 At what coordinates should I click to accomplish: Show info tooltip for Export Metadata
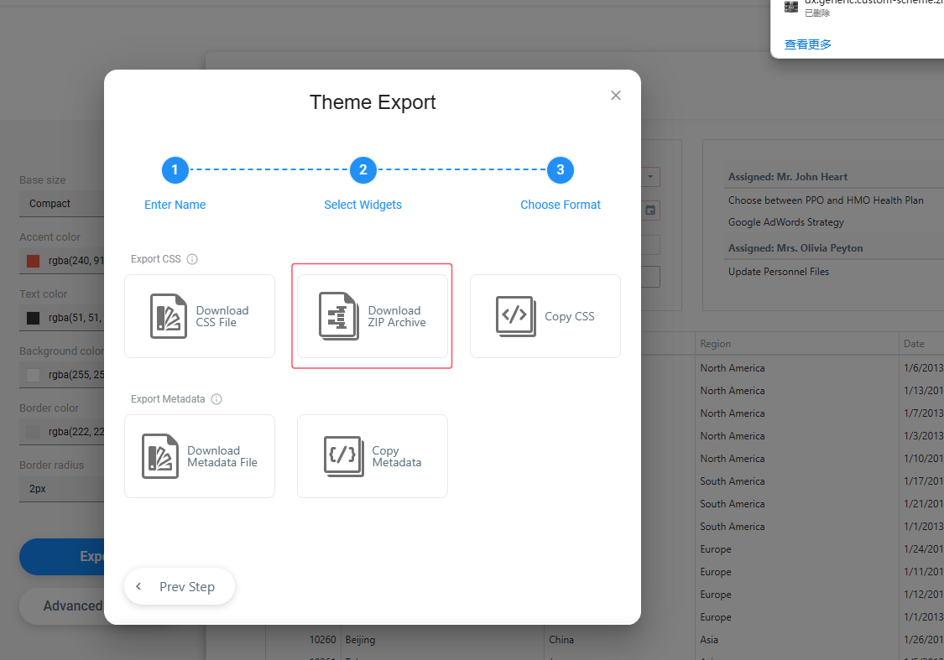(x=216, y=399)
